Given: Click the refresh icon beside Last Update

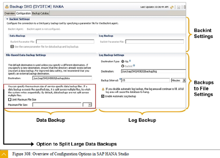Looking at the screenshot, I should click(172, 7).
